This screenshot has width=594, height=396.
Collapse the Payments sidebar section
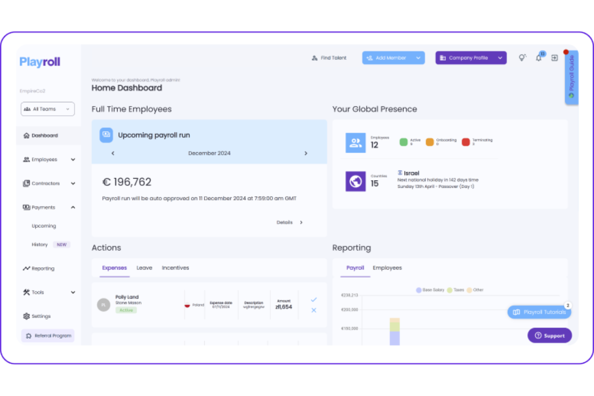(x=73, y=207)
